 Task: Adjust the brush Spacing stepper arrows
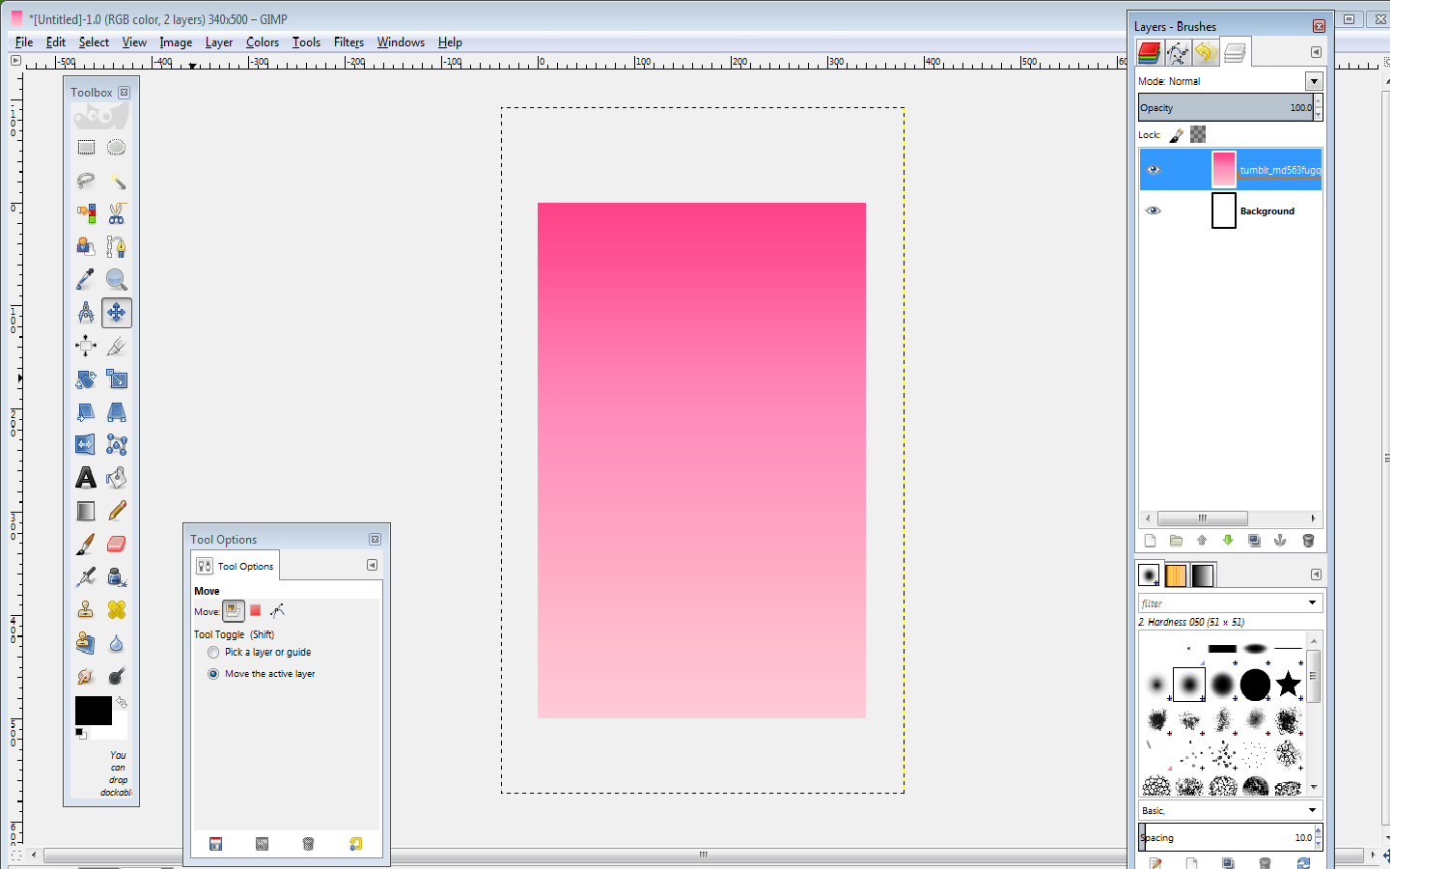(1319, 837)
